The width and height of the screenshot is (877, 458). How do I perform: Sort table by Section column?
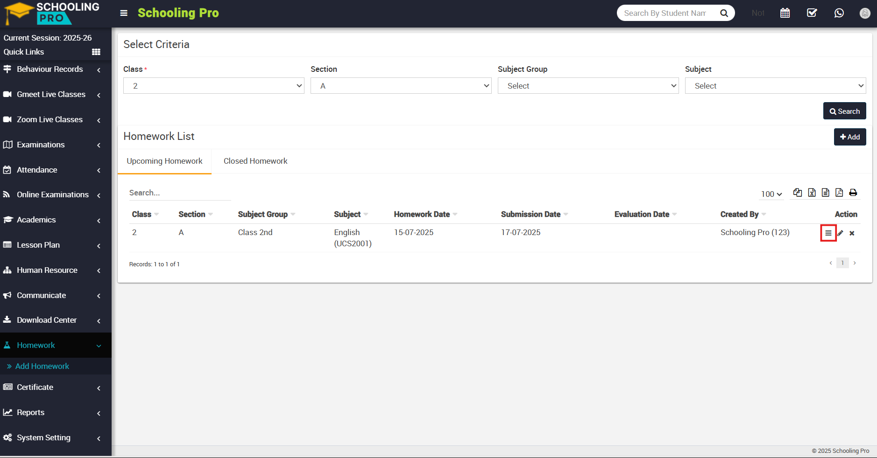click(196, 214)
